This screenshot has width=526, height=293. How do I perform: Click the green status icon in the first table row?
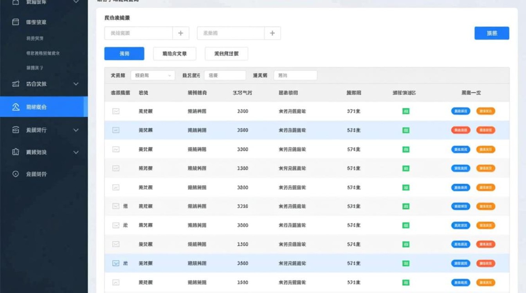click(406, 111)
